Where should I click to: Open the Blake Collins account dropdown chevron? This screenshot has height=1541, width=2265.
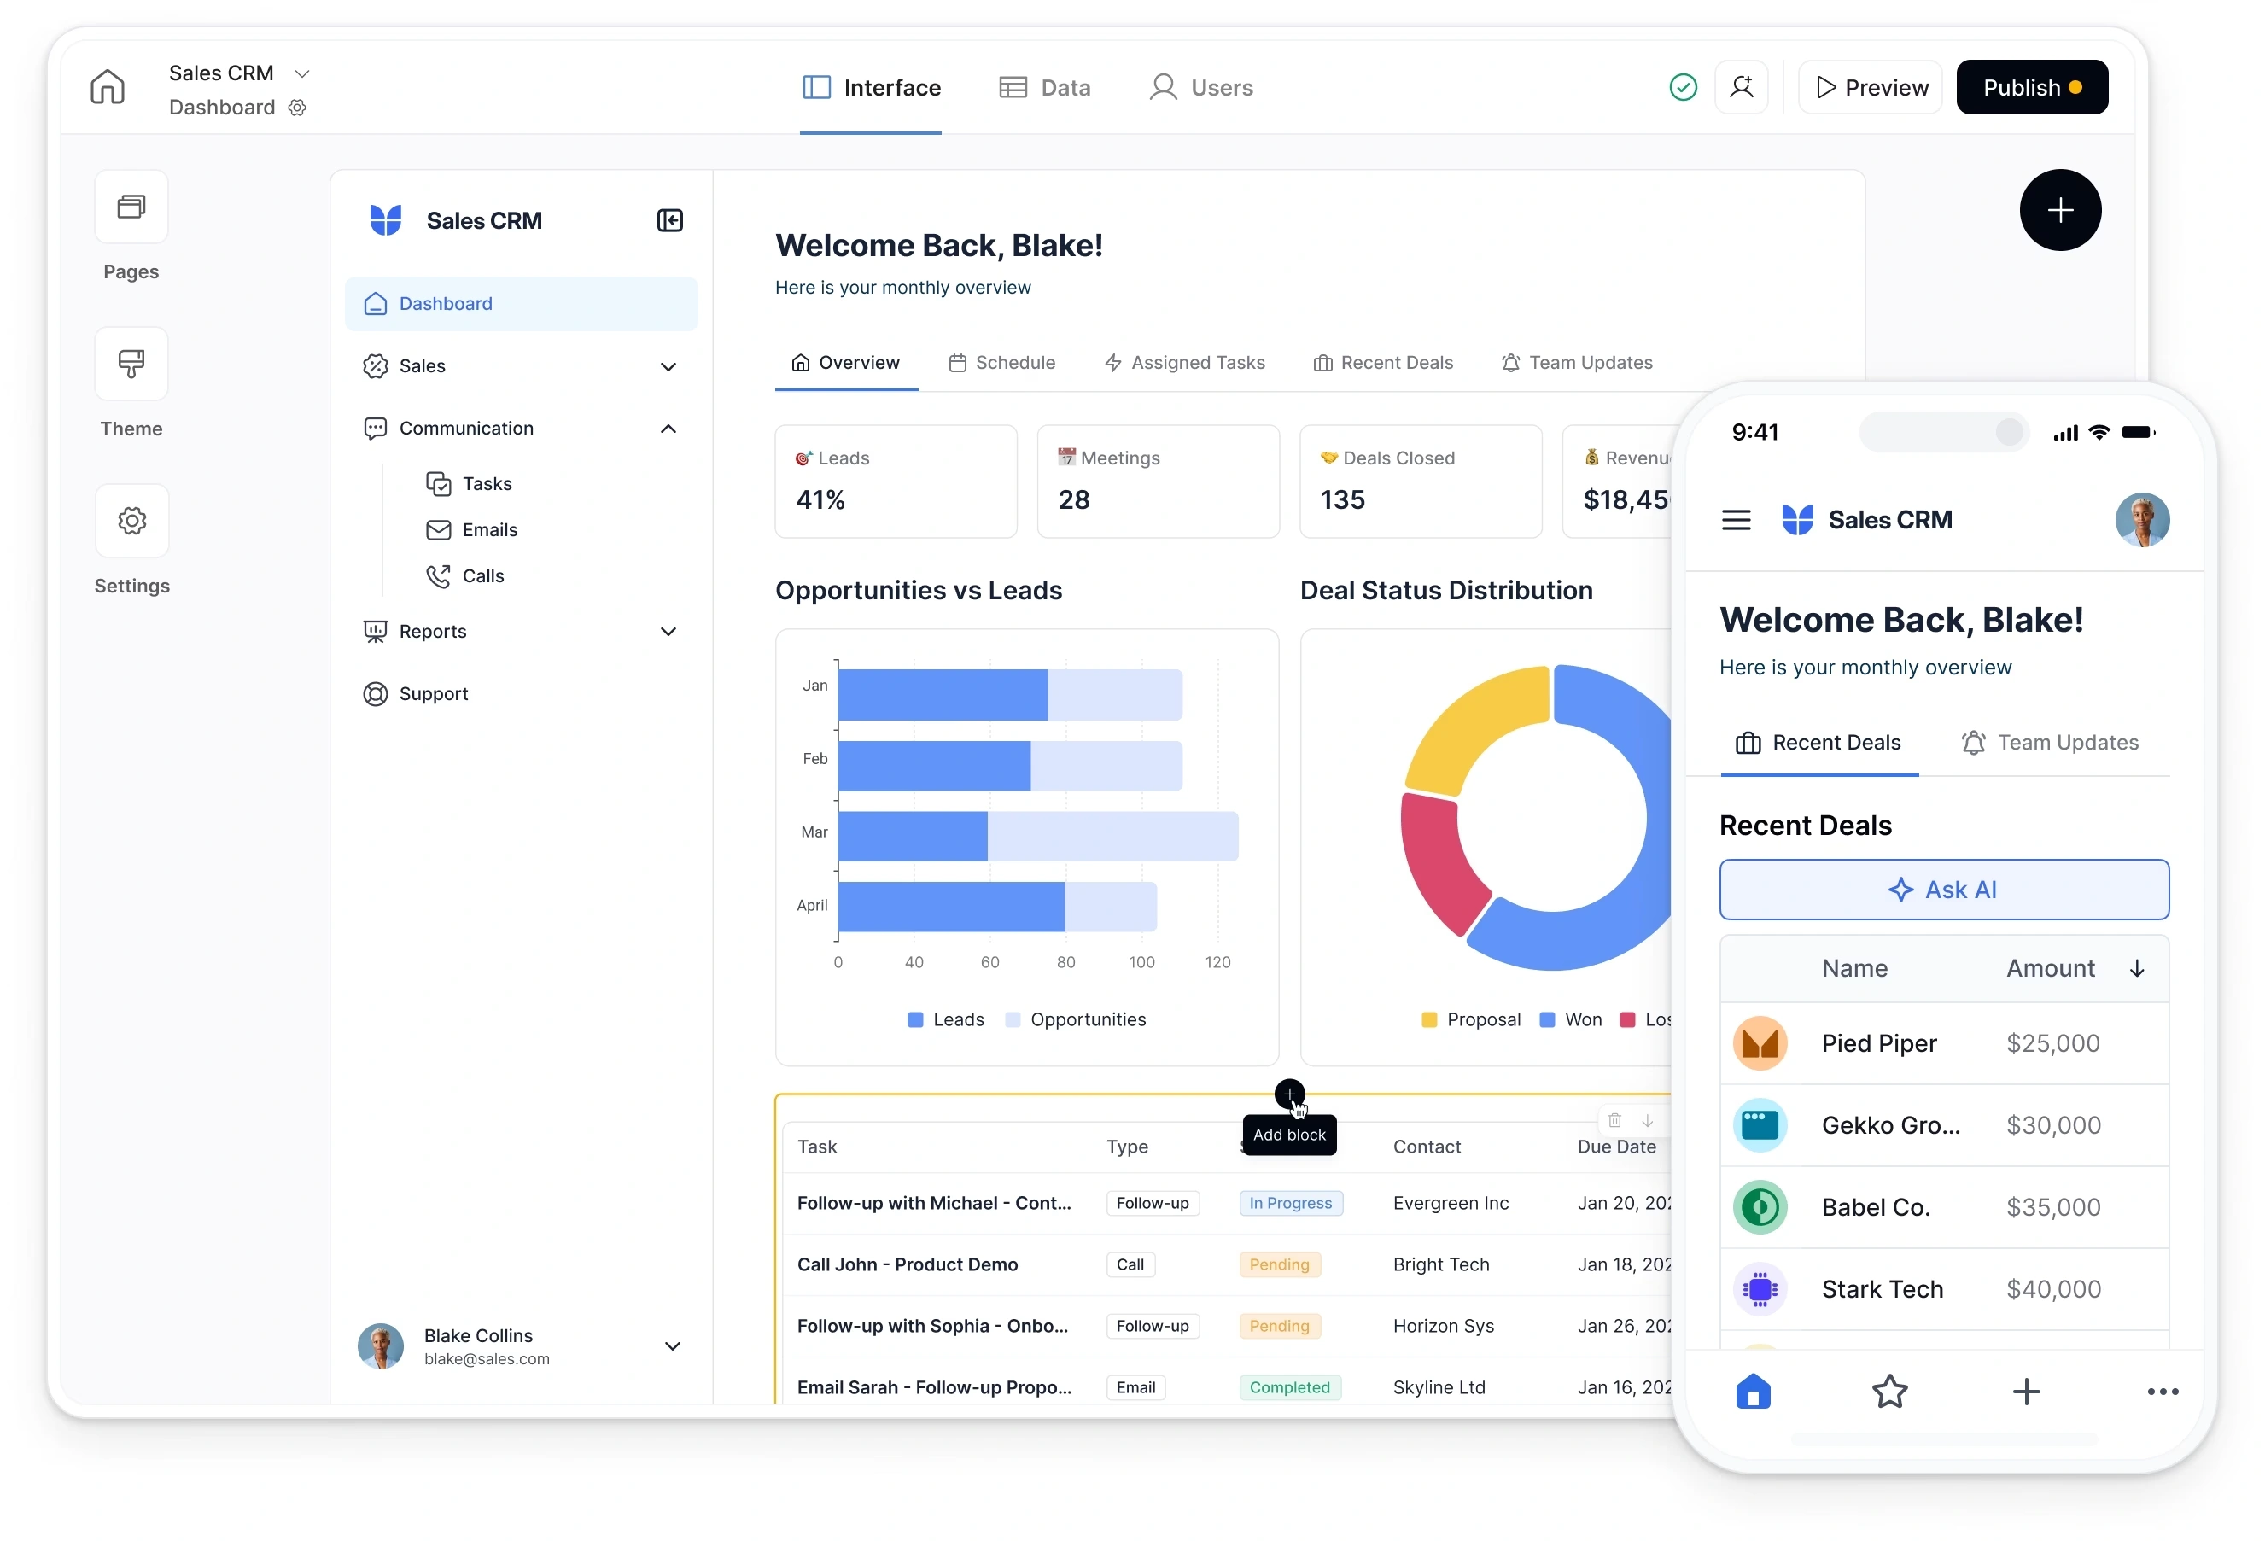(x=673, y=1346)
